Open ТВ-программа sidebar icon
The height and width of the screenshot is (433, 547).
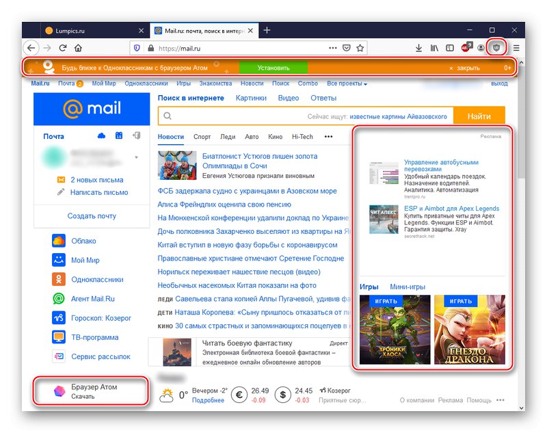click(59, 337)
